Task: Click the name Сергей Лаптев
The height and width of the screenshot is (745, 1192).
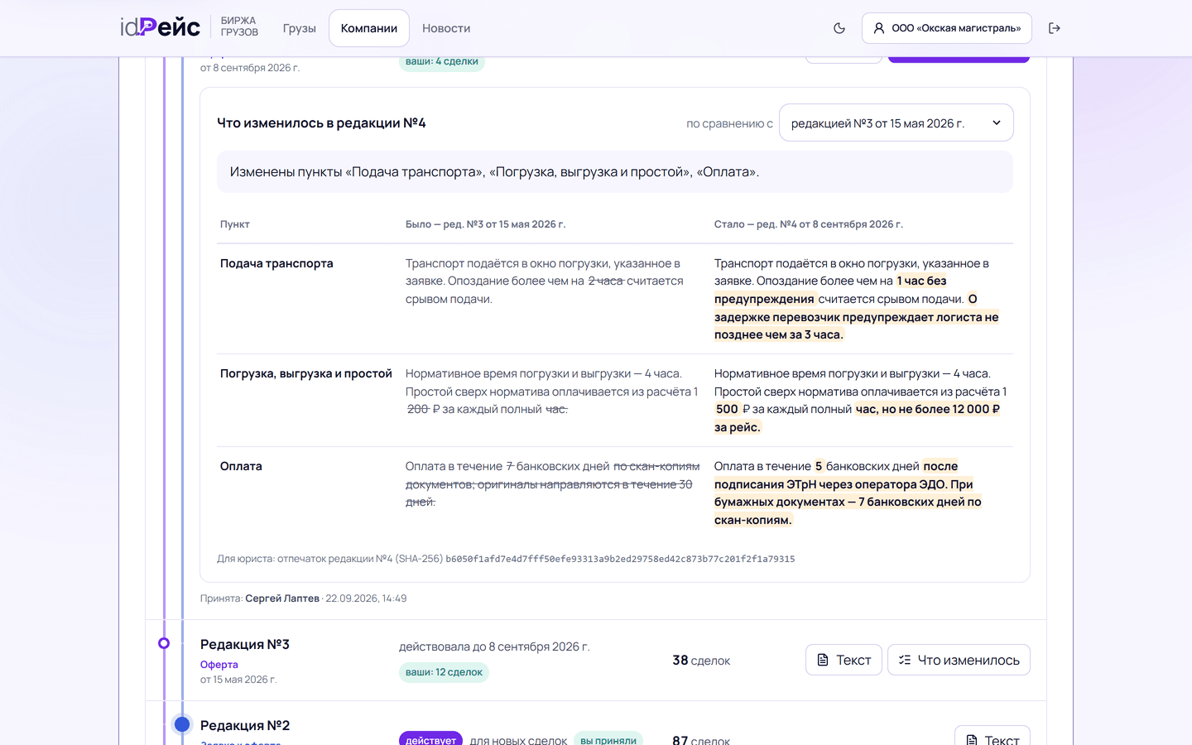Action: (282, 598)
